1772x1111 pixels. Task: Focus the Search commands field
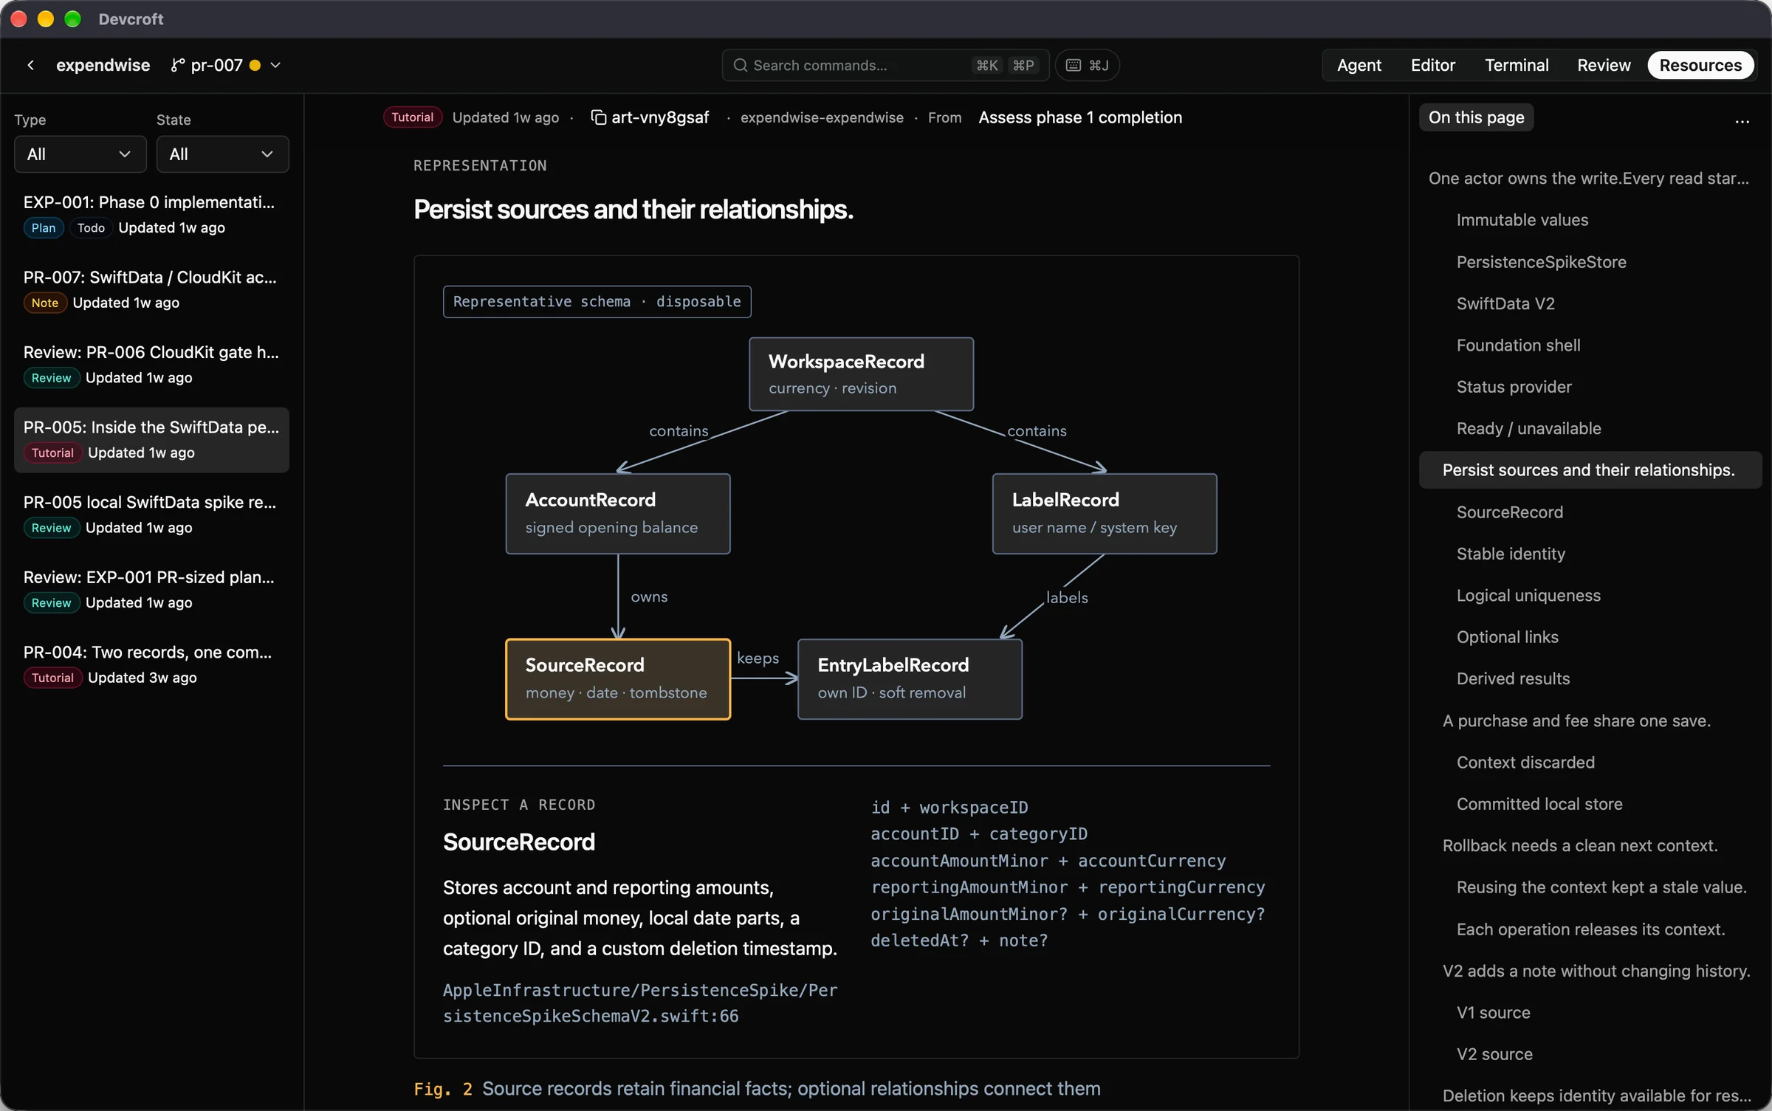tap(885, 65)
